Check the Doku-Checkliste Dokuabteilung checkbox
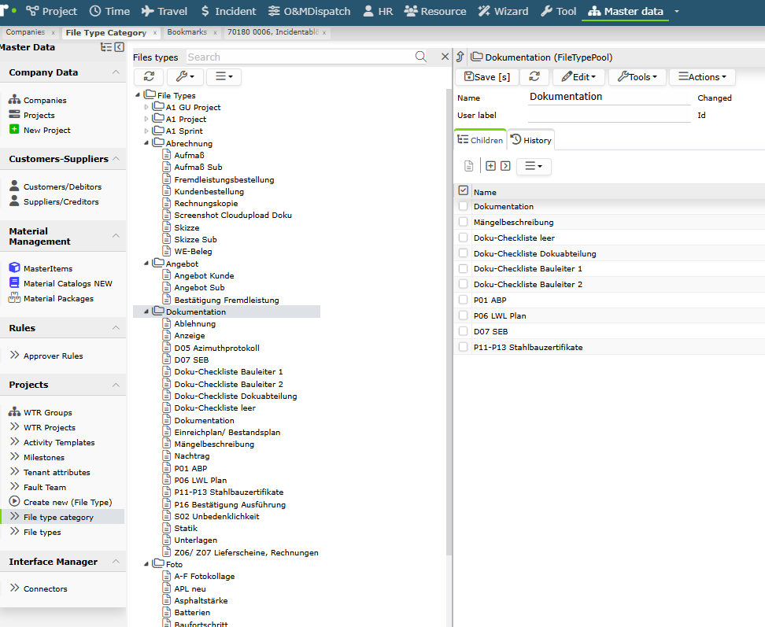The width and height of the screenshot is (765, 627). click(463, 253)
